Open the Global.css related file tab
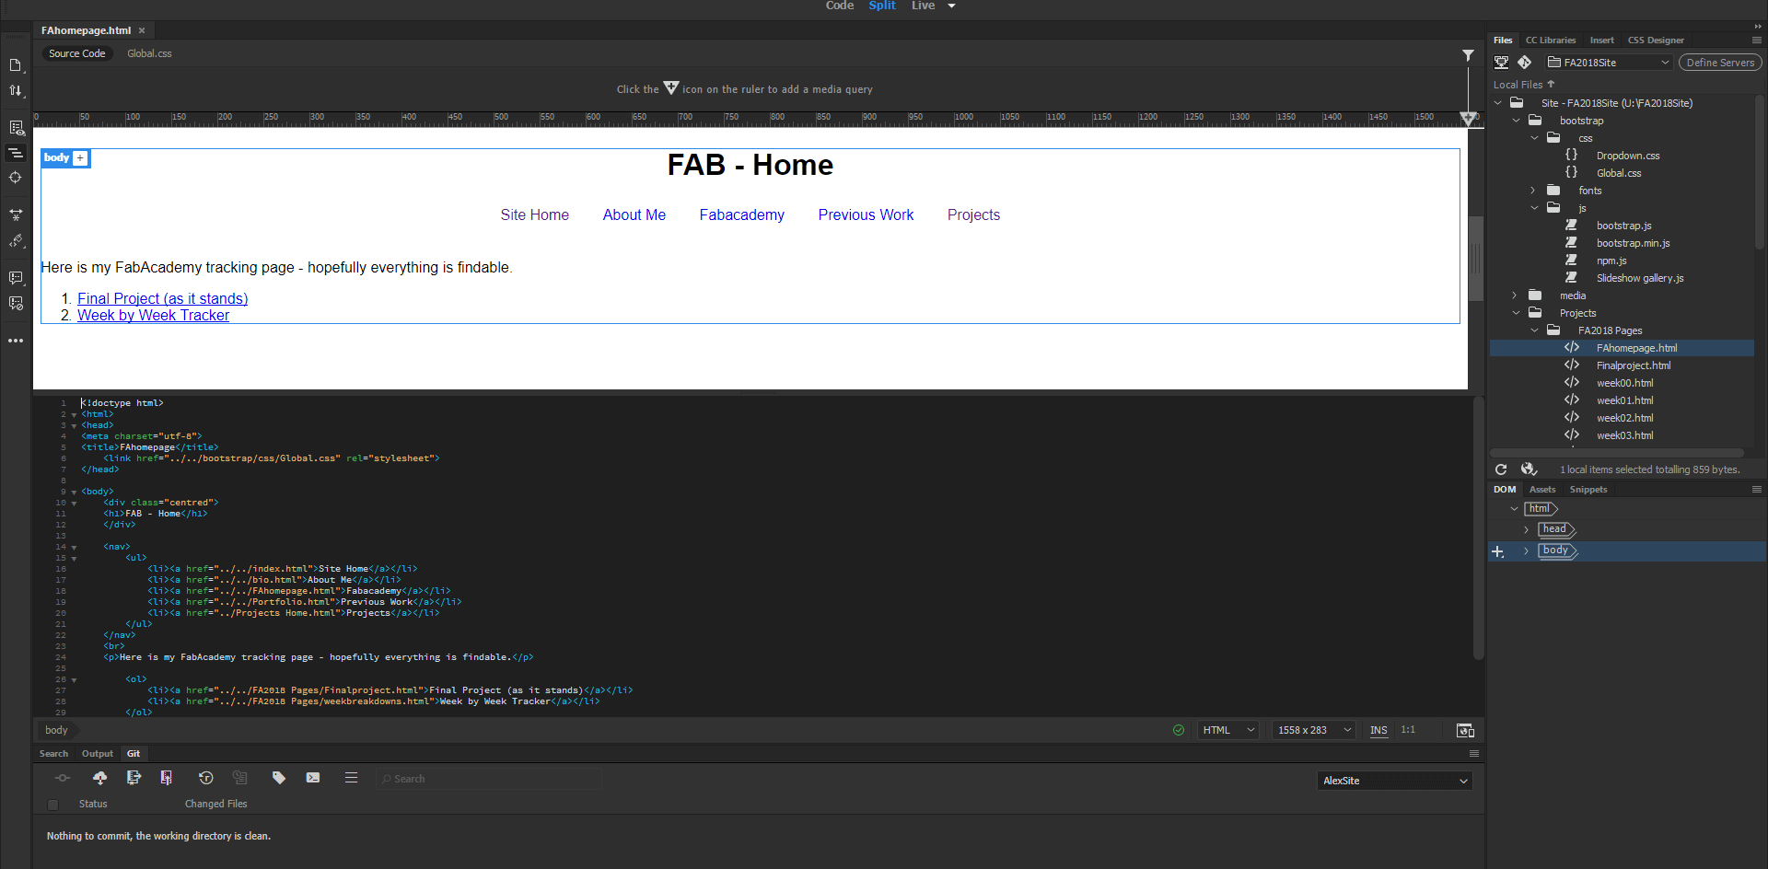 tap(148, 52)
